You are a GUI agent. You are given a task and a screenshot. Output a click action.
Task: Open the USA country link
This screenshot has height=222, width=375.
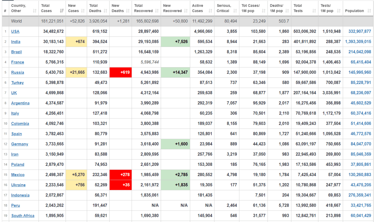click(15, 32)
